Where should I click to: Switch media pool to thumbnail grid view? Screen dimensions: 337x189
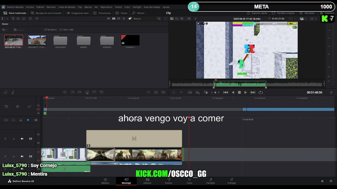(114, 19)
